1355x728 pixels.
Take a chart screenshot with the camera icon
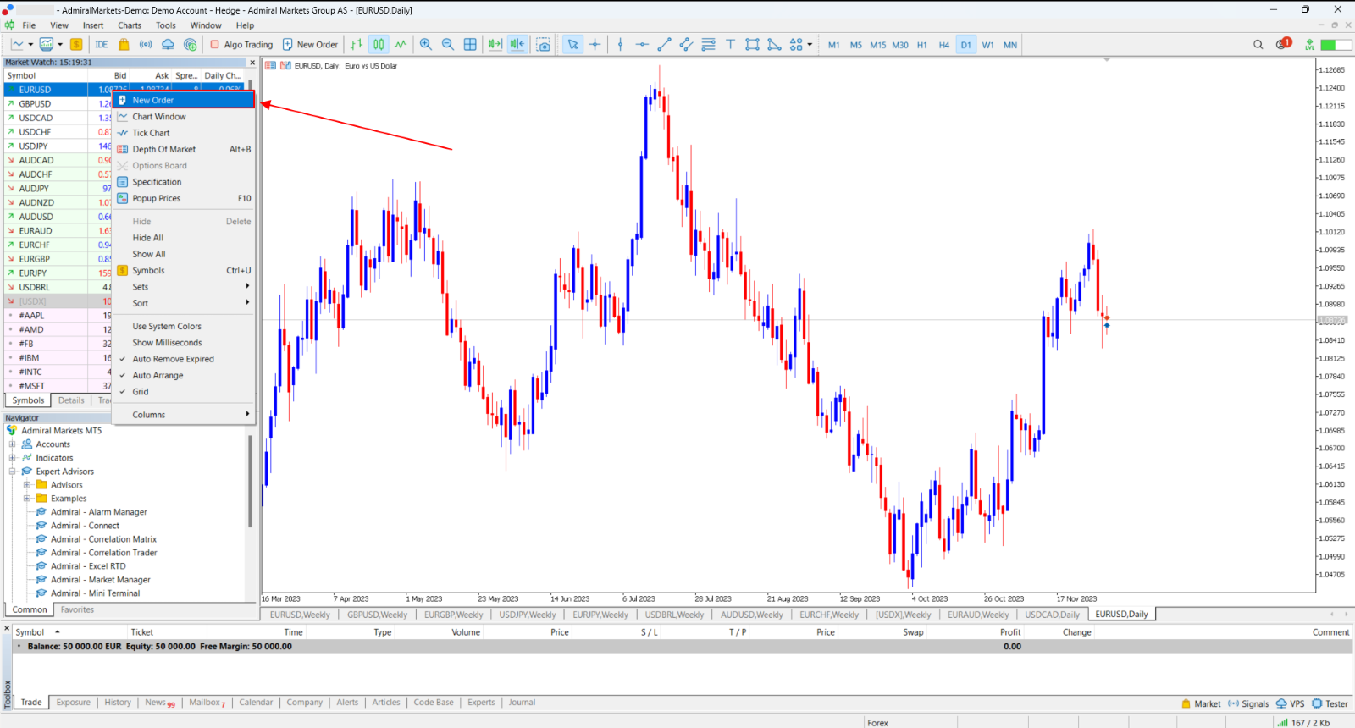(x=544, y=45)
